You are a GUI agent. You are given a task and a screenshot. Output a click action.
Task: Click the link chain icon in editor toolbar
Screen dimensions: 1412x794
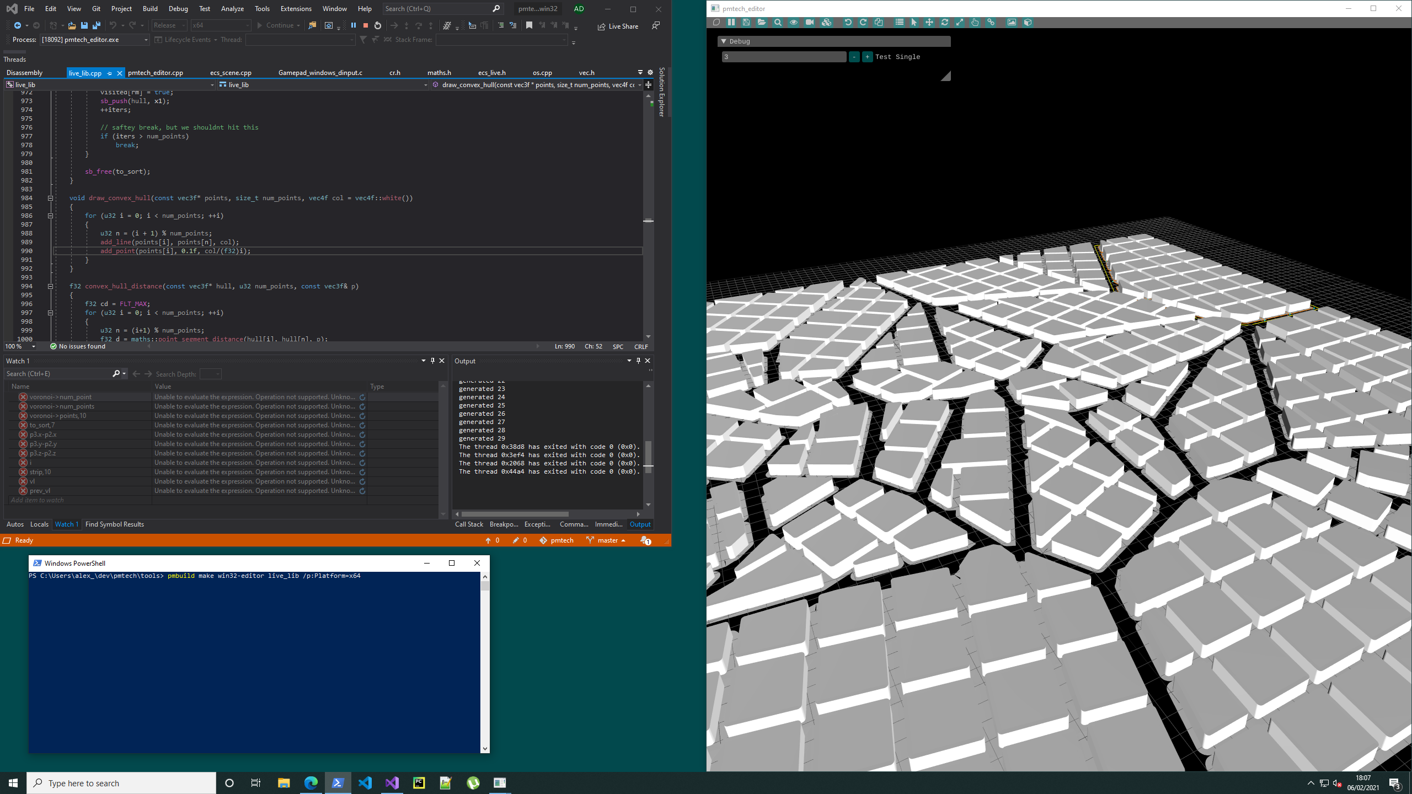[991, 23]
